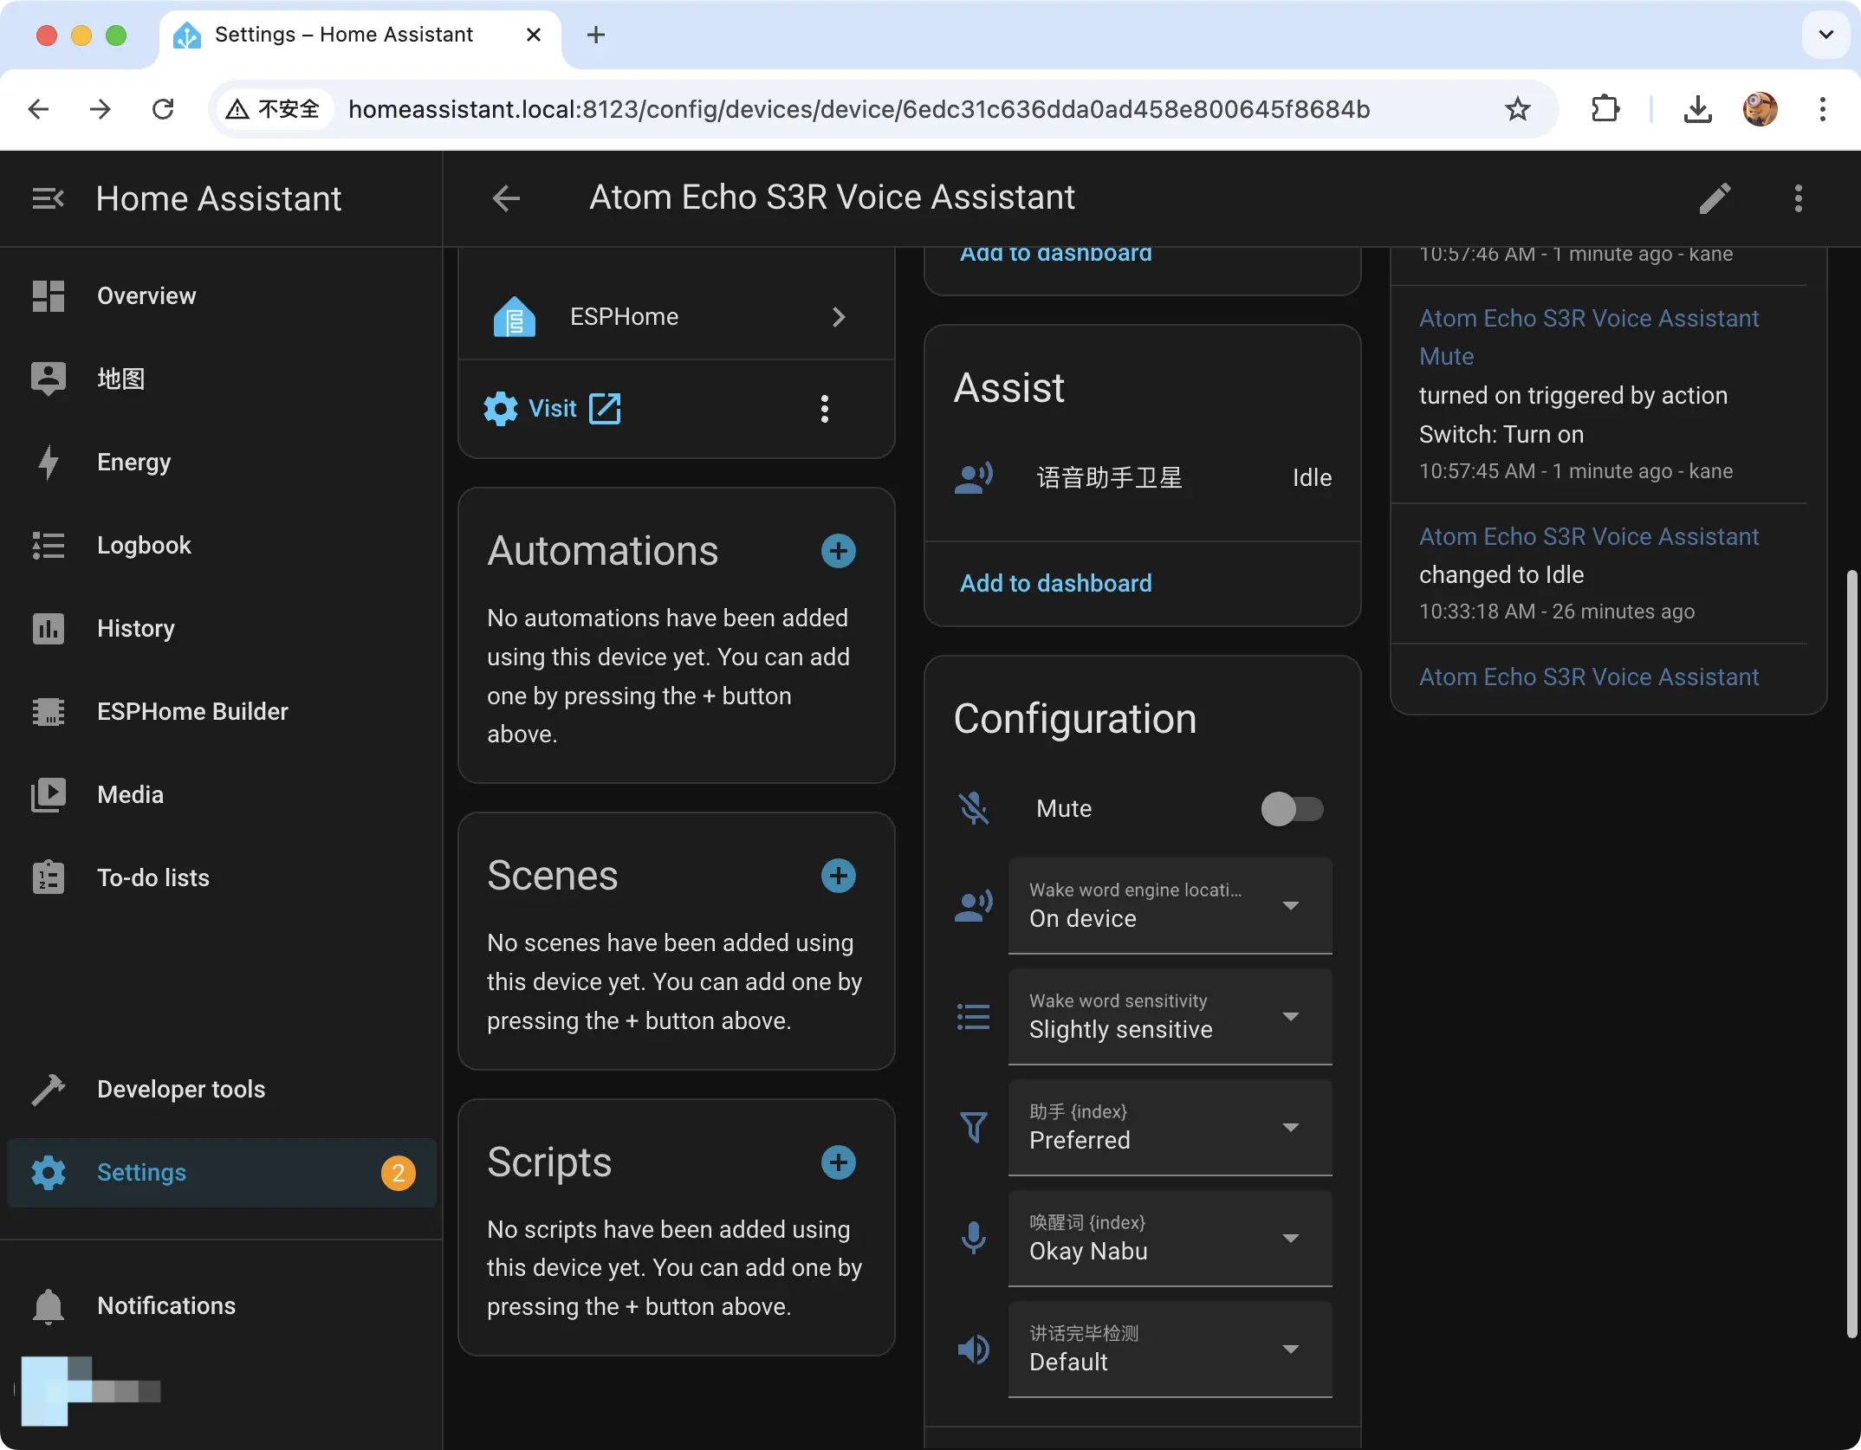Open the Okay Nabu wake word dropdown
The image size is (1861, 1450).
point(1170,1238)
